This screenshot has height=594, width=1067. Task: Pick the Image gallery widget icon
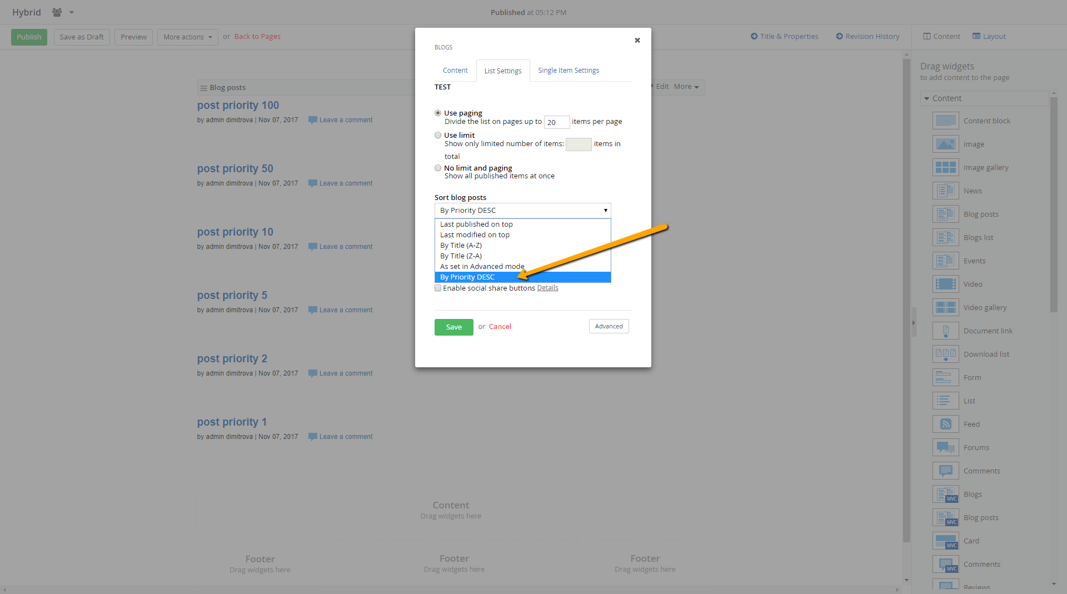click(945, 167)
